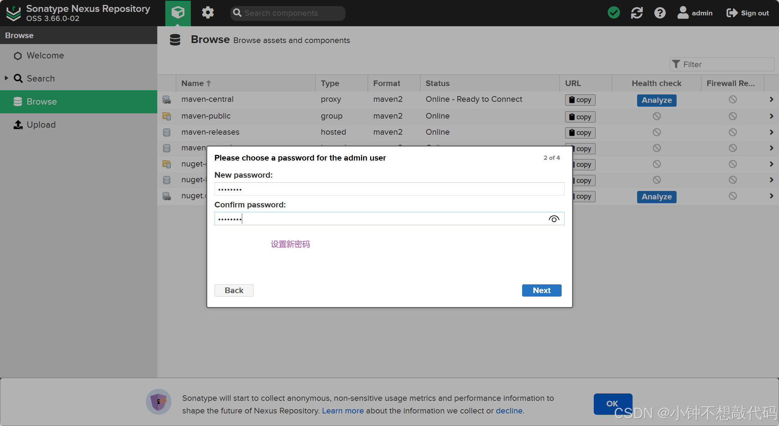Click maven-releases health check unavailable icon

657,132
